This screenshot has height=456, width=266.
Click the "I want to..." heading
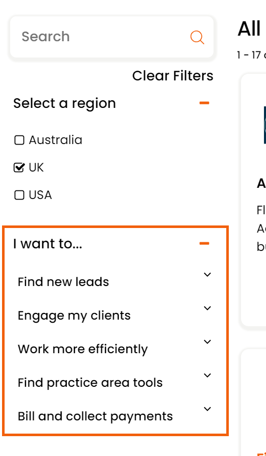[x=48, y=244]
